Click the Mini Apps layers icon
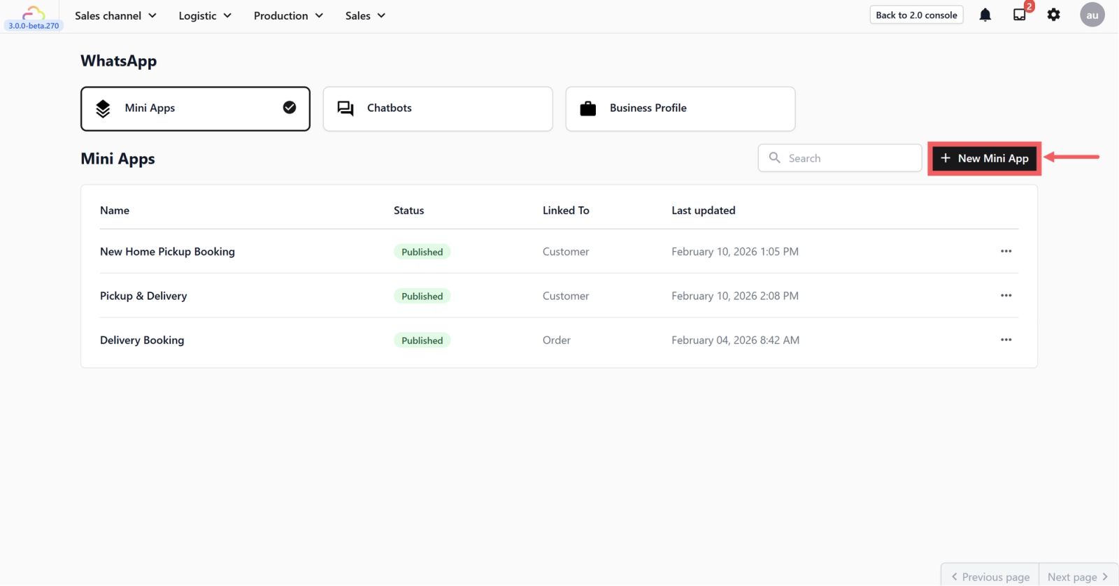This screenshot has height=586, width=1119. click(103, 108)
